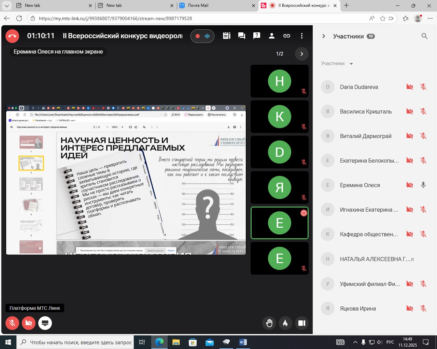The width and height of the screenshot is (437, 349).
Task: Select Еремина Олеся in the participants list
Action: (360, 185)
